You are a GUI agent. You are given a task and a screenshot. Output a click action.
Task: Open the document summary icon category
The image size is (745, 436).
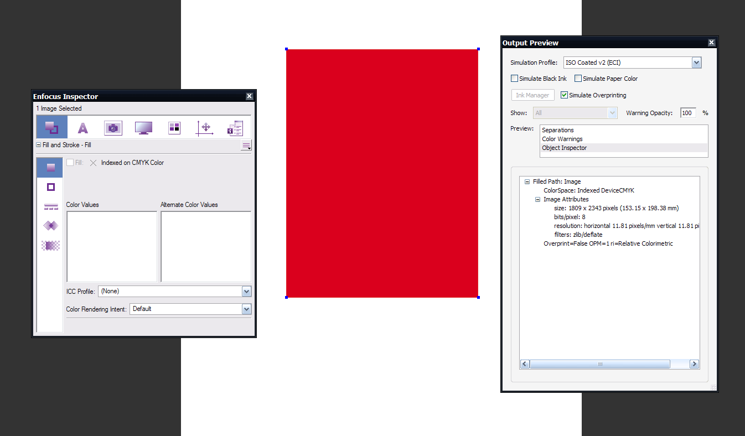235,128
